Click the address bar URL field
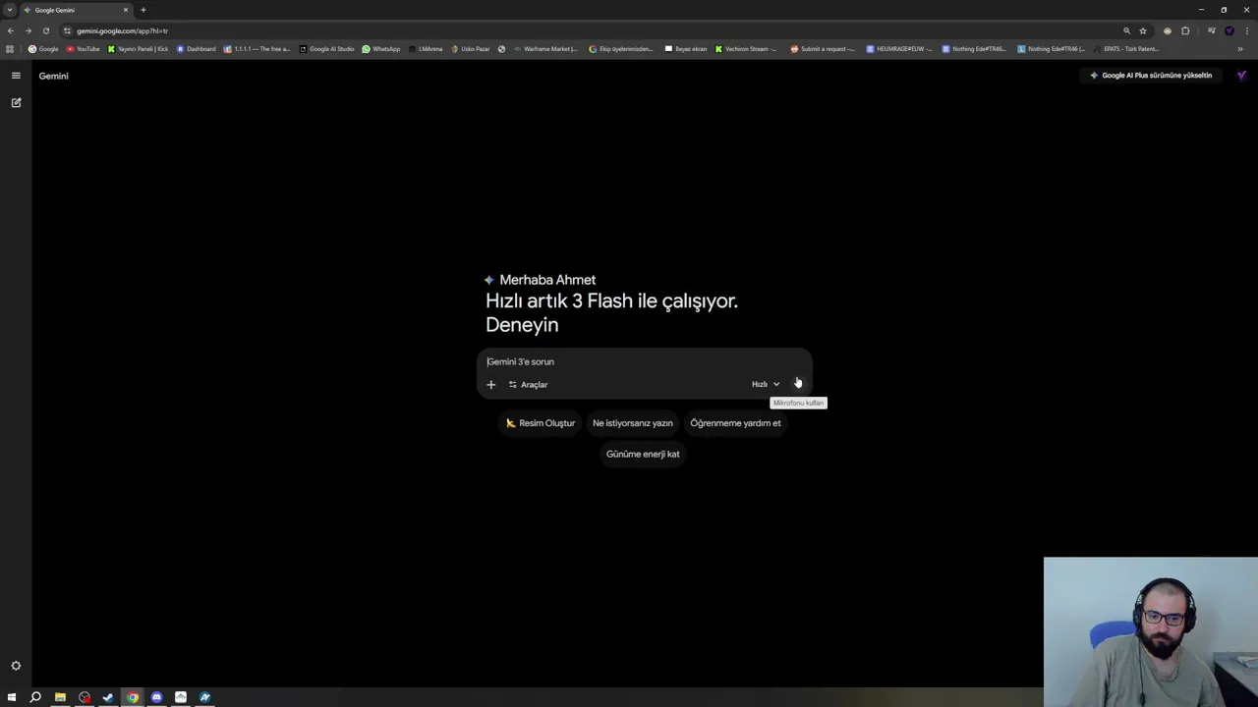The image size is (1258, 707). tap(590, 30)
